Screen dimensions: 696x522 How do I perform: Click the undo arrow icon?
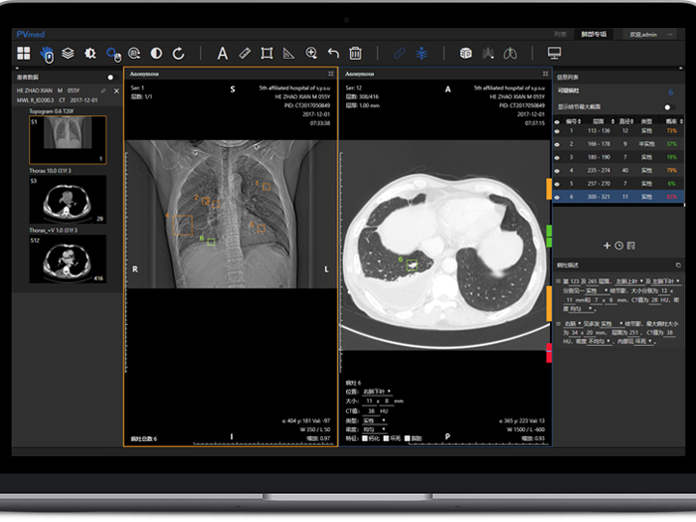[x=333, y=53]
